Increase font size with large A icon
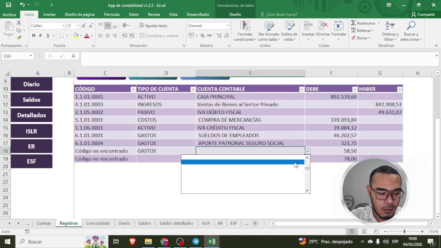This screenshot has height=248, width=441. (84, 26)
